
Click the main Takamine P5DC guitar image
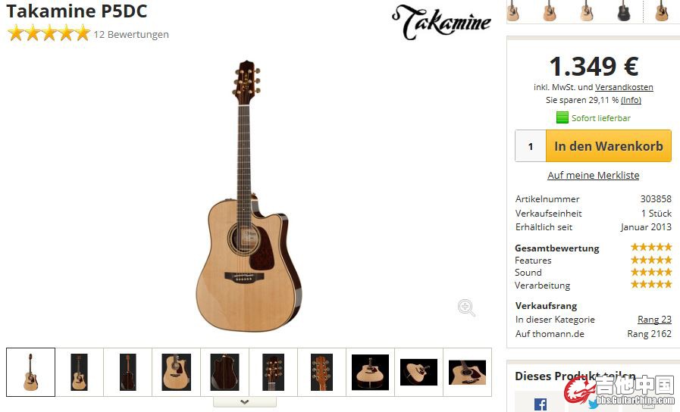249,196
